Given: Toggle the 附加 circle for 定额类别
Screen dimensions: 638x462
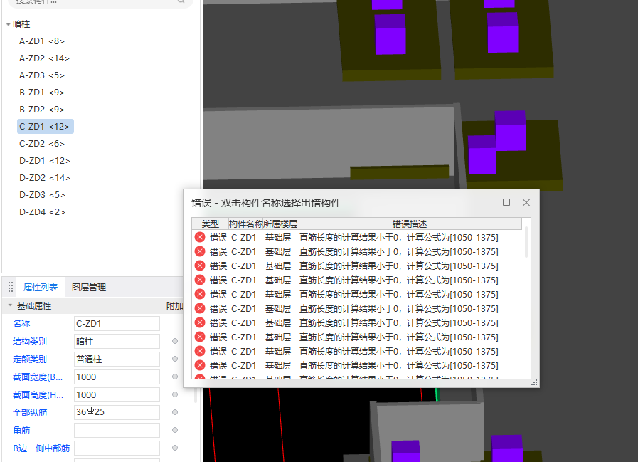Looking at the screenshot, I should 175,359.
